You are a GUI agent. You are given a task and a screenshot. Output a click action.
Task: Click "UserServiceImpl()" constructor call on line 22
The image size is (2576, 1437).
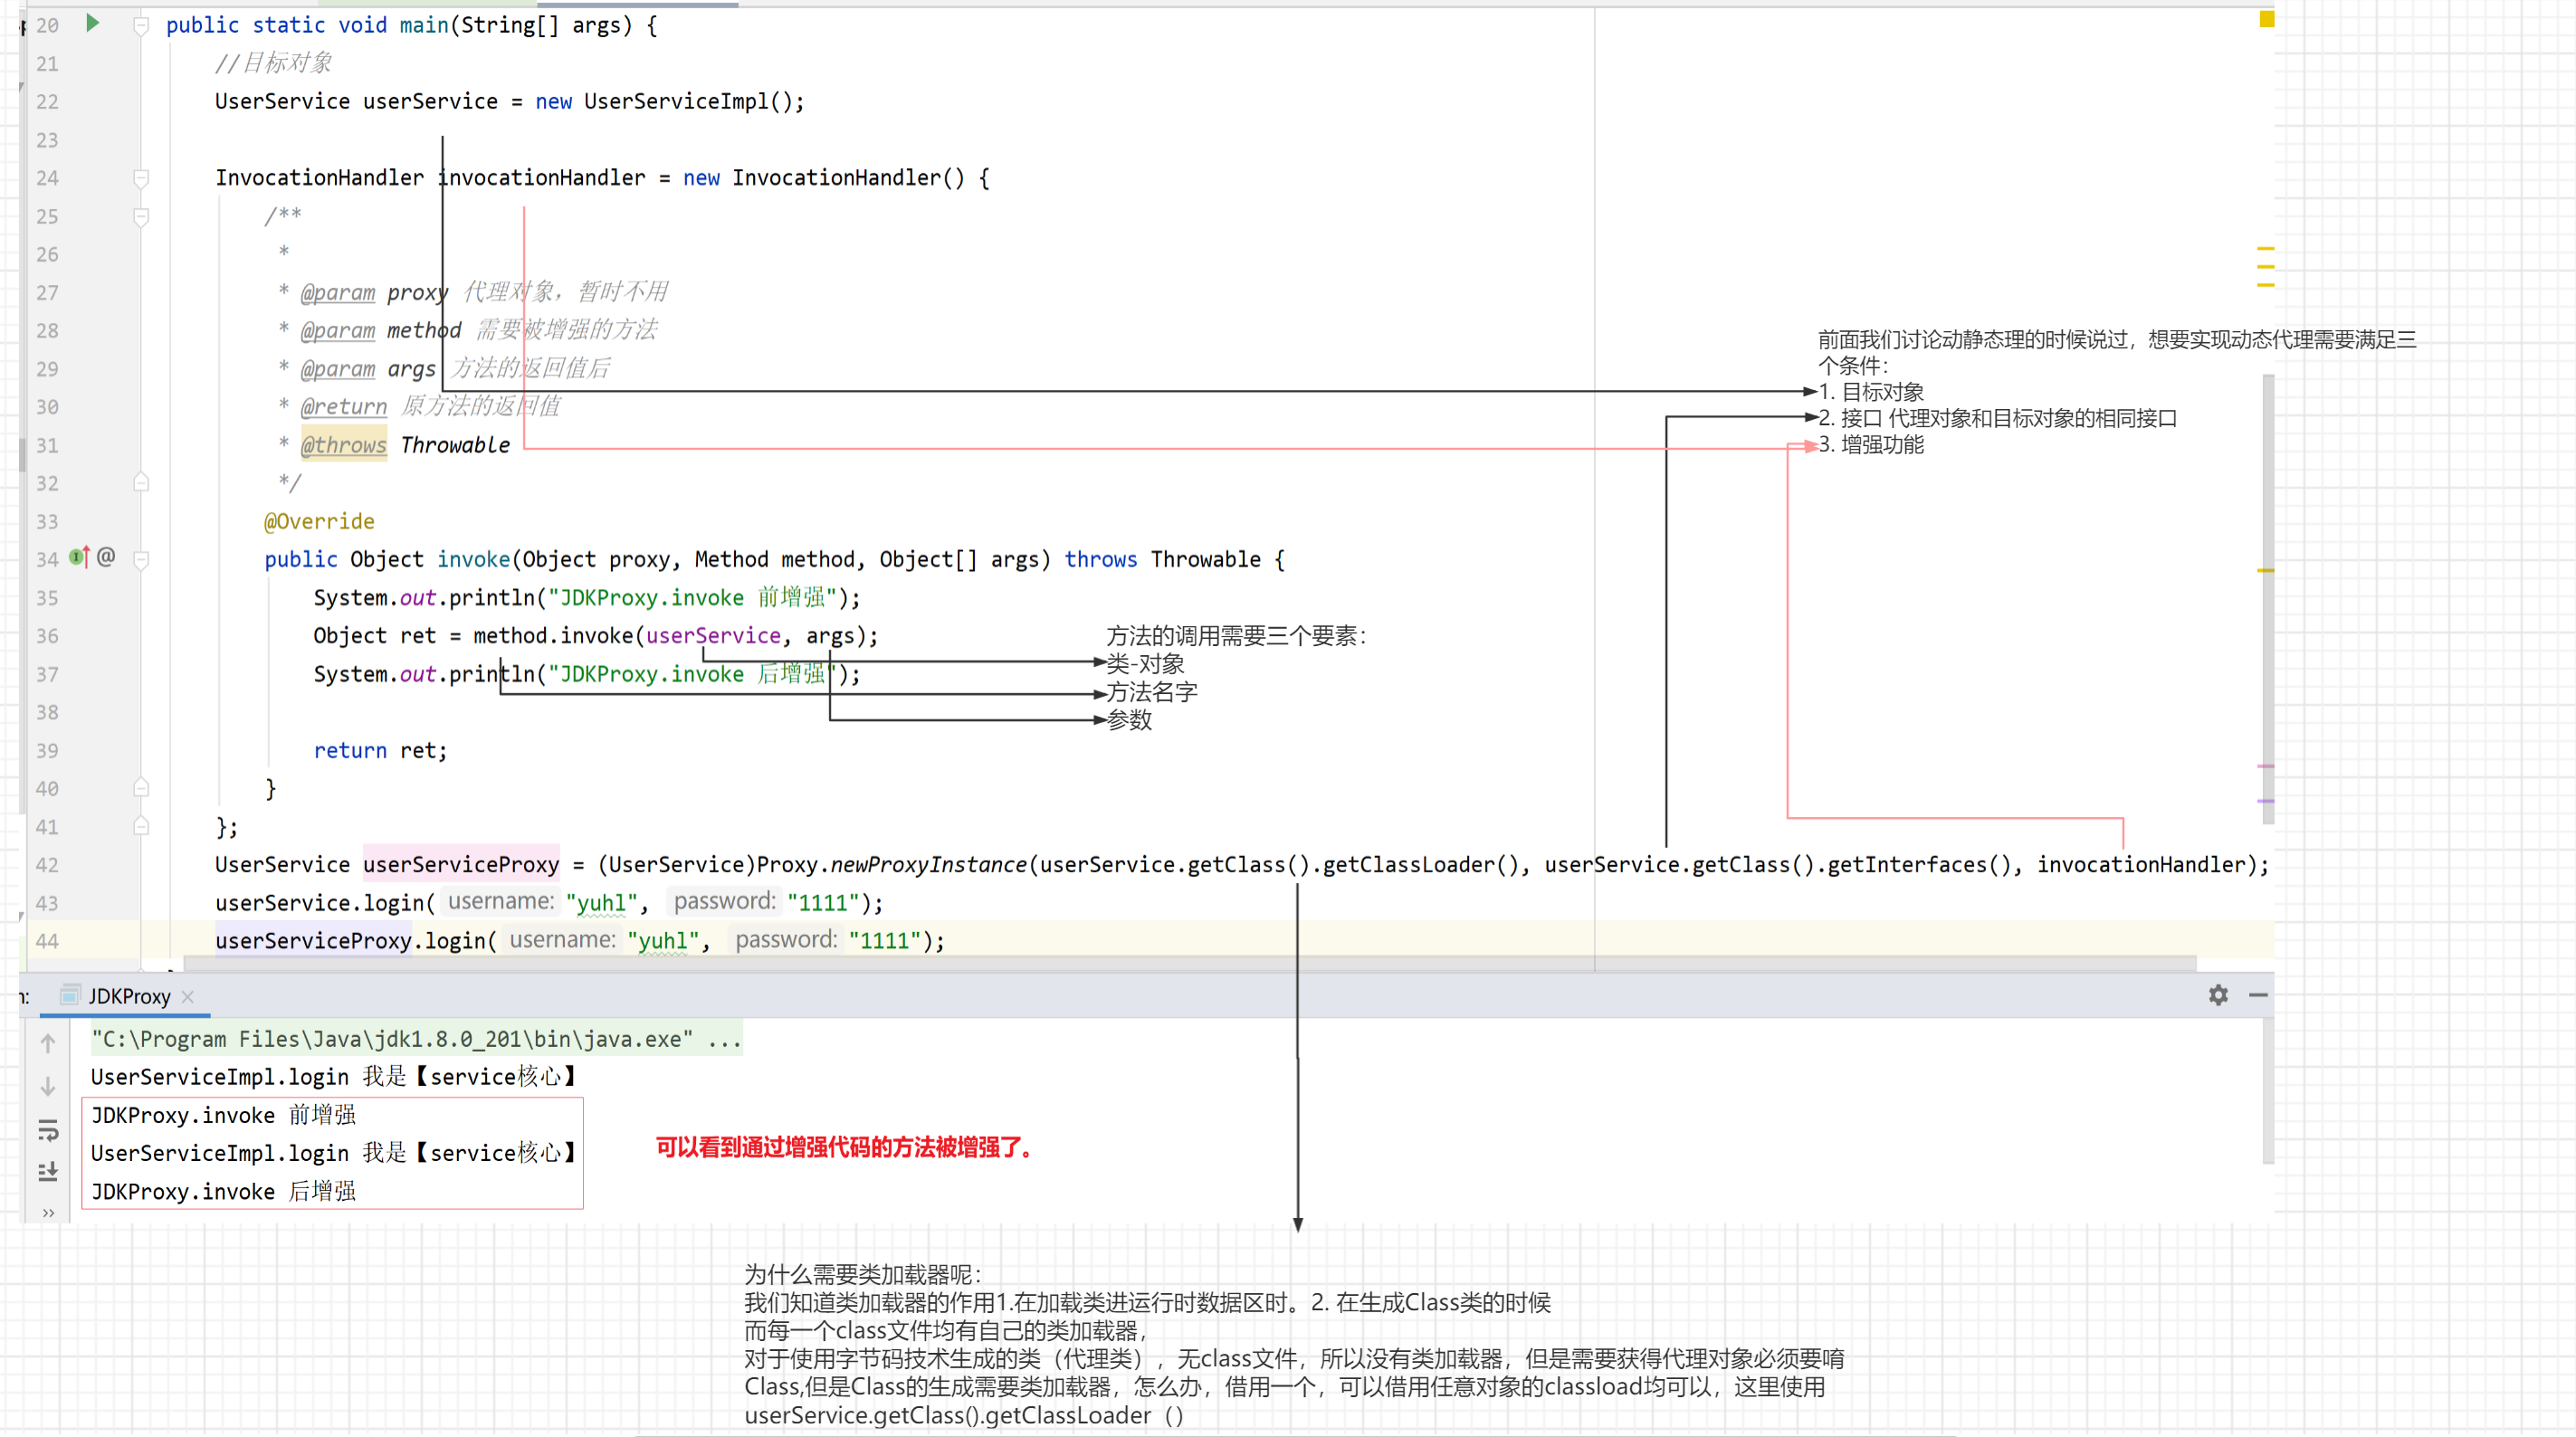pos(688,101)
